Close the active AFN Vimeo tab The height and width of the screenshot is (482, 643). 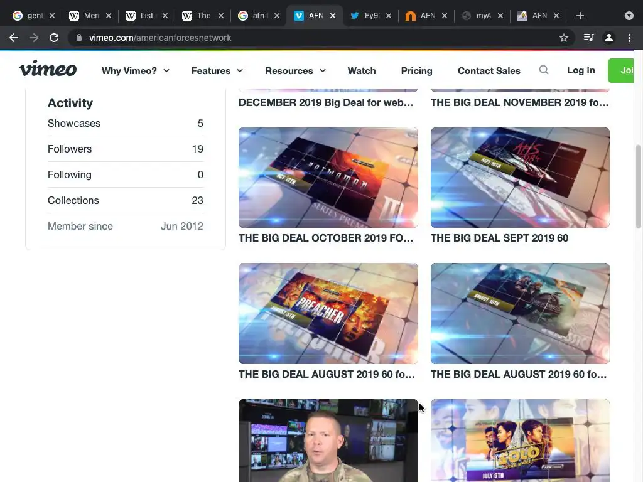tap(333, 16)
